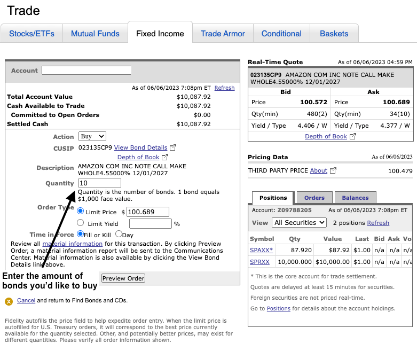Choose Day time in force option
This screenshot has width=417, height=343.
tap(119, 234)
